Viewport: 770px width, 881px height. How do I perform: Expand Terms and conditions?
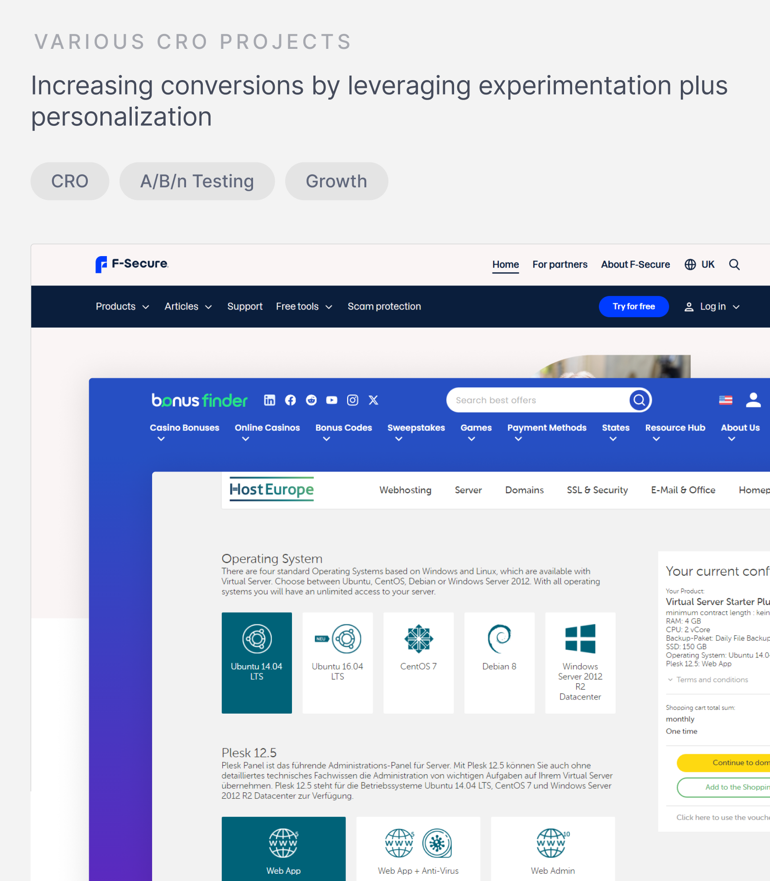pos(708,680)
